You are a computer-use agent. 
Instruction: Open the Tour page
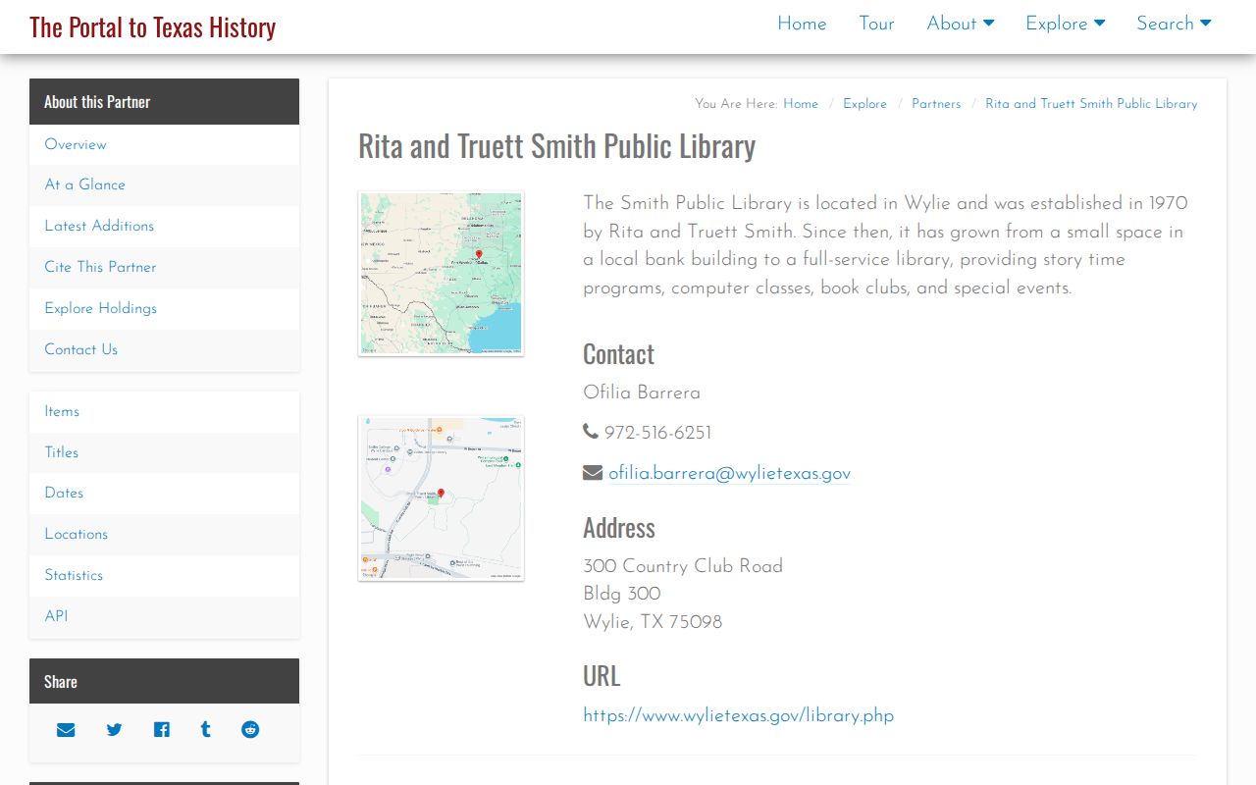[876, 24]
